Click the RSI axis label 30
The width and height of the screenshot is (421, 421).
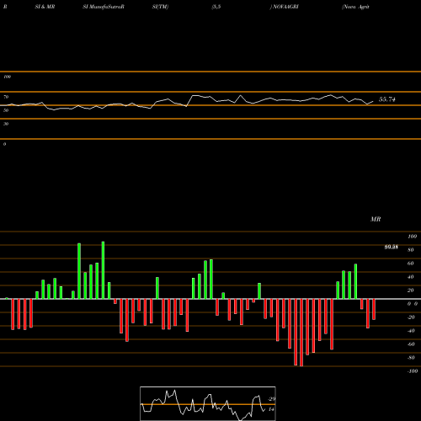coord(6,124)
